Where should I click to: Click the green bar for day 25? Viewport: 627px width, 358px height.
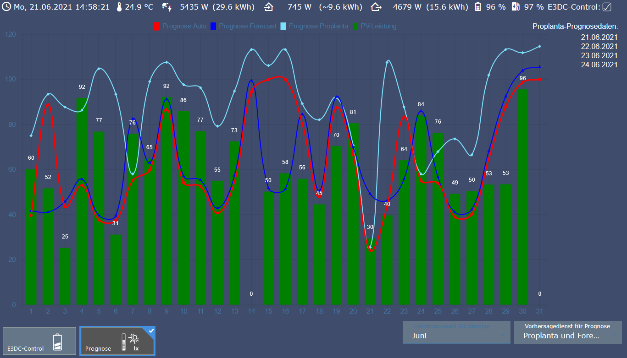(x=438, y=218)
